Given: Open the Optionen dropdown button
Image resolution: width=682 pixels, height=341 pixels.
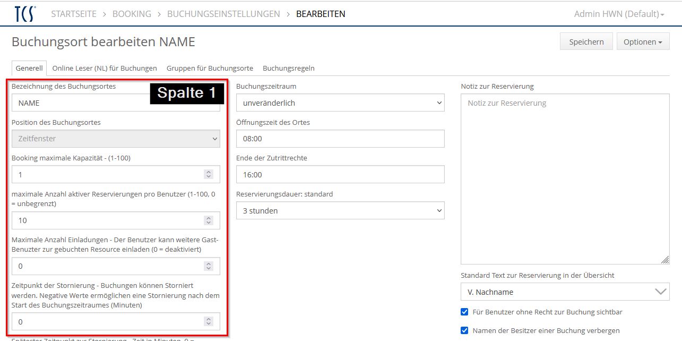Looking at the screenshot, I should tap(643, 42).
